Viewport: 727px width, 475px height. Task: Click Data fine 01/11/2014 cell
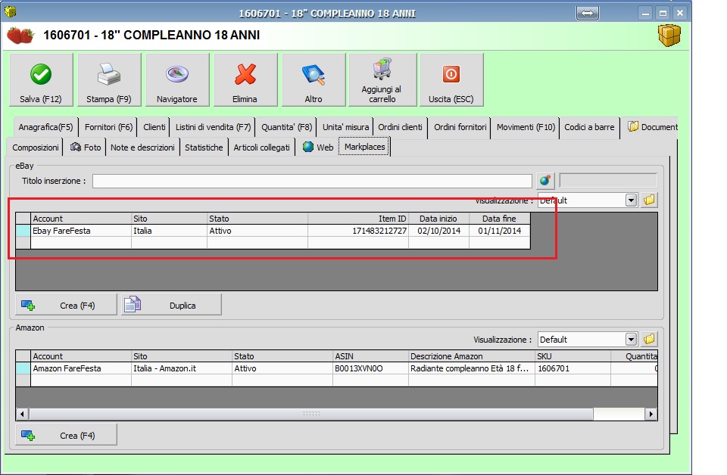(x=499, y=231)
